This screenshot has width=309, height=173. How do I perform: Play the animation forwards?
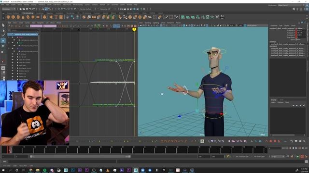pyautogui.click(x=296, y=148)
